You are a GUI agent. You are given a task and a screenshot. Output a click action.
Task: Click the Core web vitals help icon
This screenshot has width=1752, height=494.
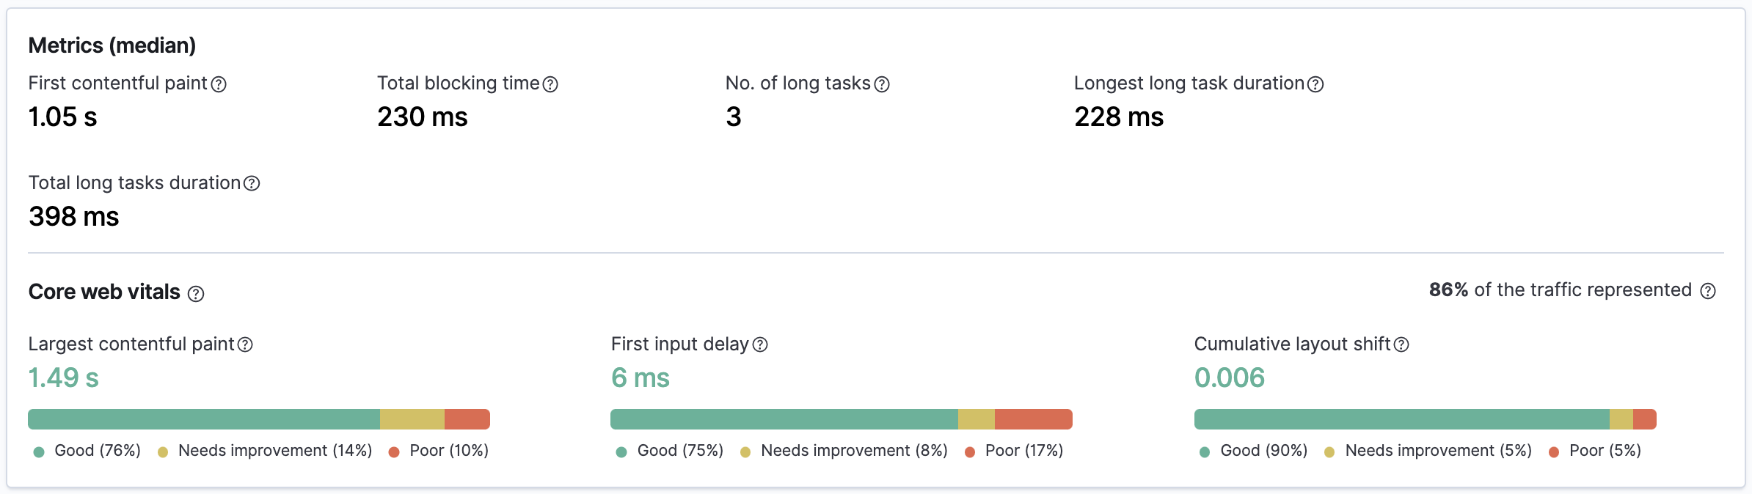click(x=197, y=292)
